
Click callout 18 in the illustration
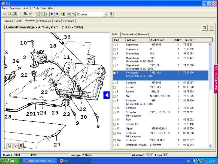[x=53, y=46]
